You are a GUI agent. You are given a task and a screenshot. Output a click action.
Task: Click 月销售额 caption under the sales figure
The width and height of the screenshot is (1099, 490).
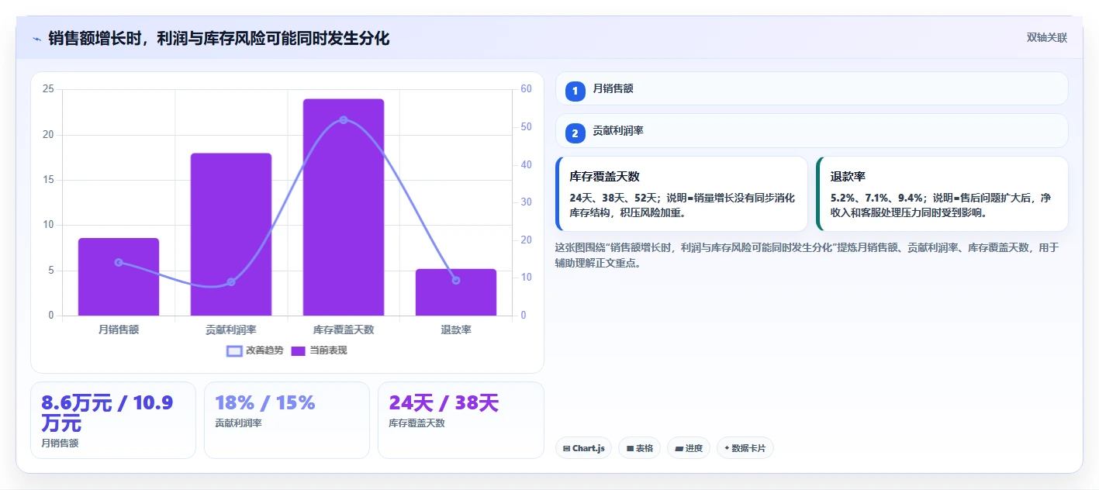(60, 443)
